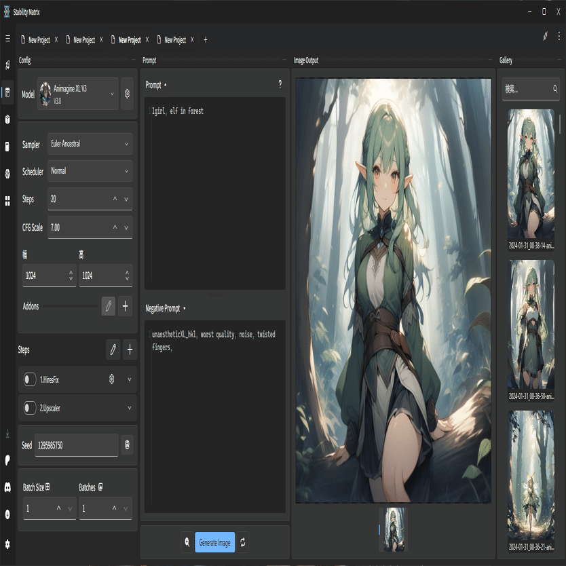Select the top gallery image thumbnail
Image resolution: width=566 pixels, height=566 pixels.
click(531, 174)
